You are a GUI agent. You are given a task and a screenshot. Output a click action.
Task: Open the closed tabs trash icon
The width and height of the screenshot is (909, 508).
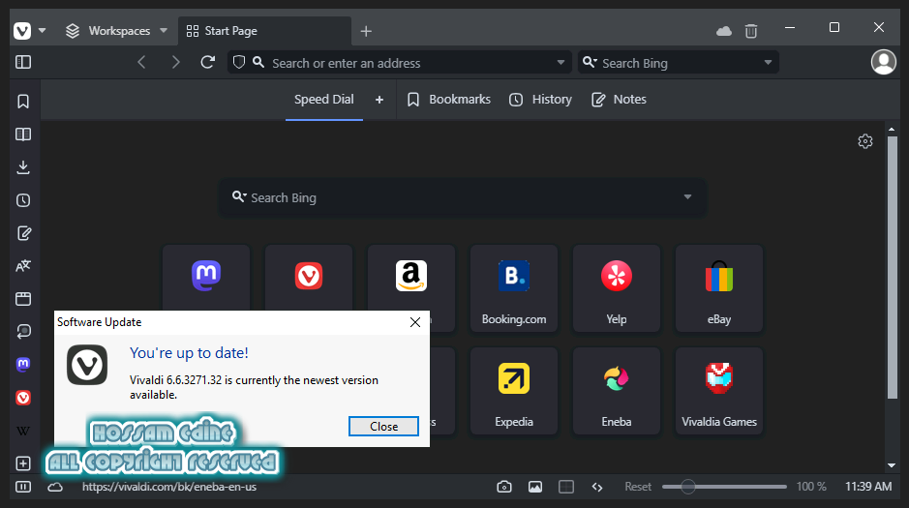pos(751,31)
